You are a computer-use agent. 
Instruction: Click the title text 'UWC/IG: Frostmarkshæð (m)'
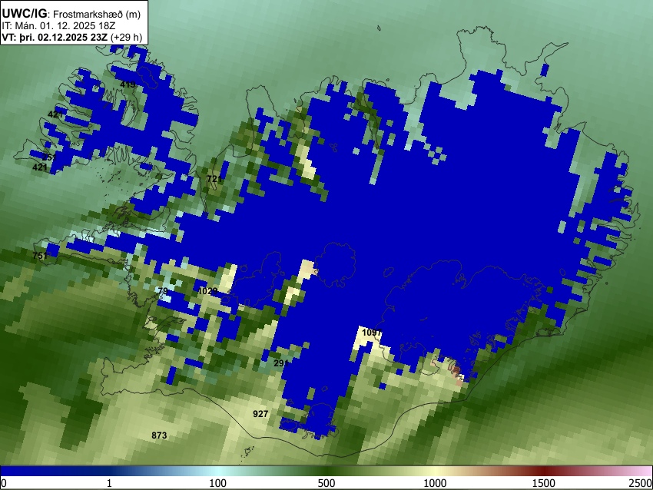[x=71, y=14]
